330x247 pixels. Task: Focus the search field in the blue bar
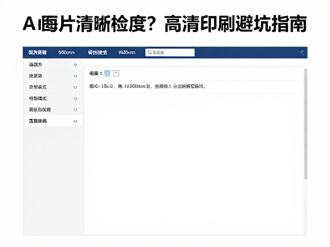(x=170, y=52)
